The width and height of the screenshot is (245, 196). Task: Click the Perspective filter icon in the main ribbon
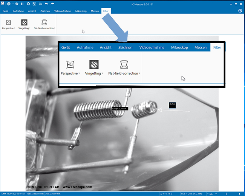pos(8,22)
